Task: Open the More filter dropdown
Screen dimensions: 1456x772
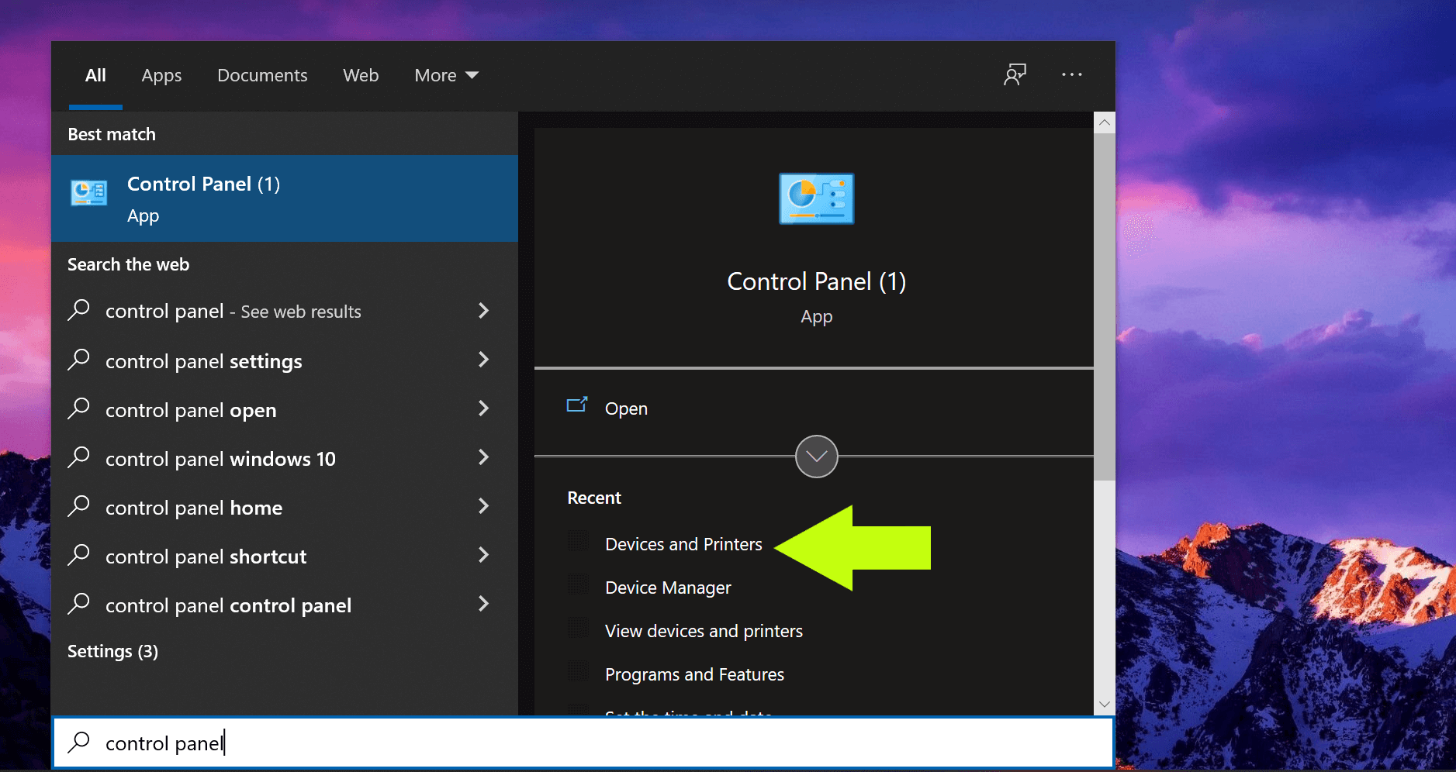Action: pyautogui.click(x=446, y=75)
